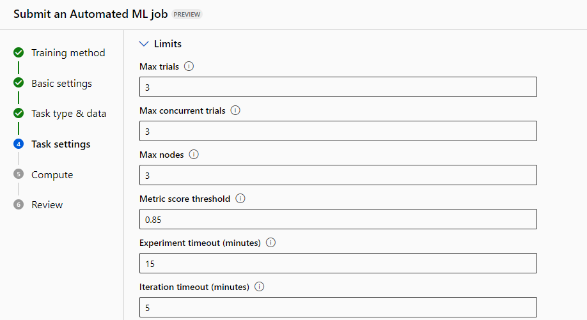Image resolution: width=587 pixels, height=320 pixels.
Task: Open the Basic settings step
Action: coord(61,84)
